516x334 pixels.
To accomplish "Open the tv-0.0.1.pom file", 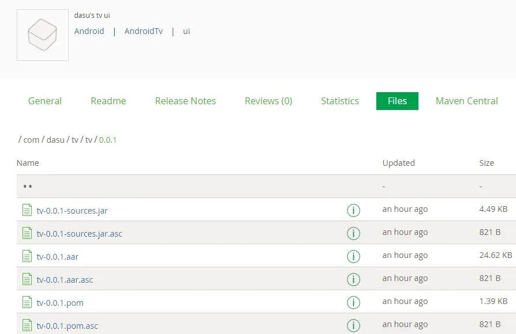I will [60, 302].
